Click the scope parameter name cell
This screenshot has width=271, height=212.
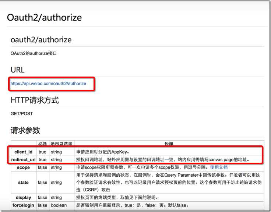tap(24, 167)
